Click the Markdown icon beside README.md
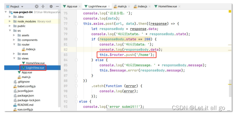 pos(15,105)
